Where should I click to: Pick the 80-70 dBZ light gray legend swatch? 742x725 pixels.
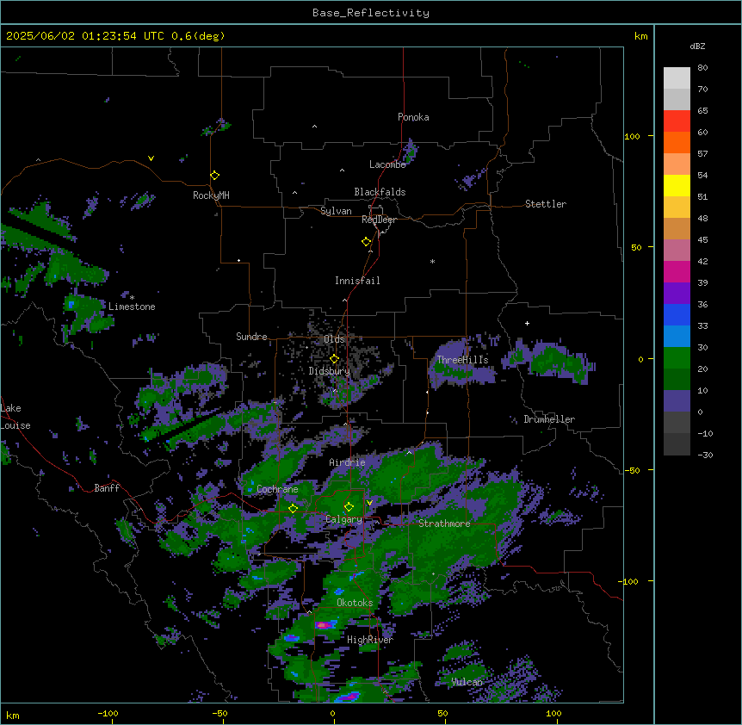tap(677, 78)
